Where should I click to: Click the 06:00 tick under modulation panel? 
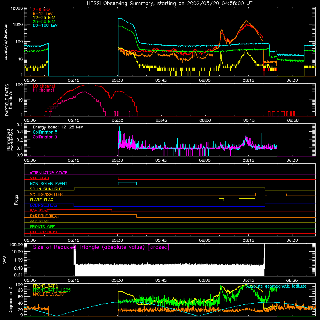(205, 160)
